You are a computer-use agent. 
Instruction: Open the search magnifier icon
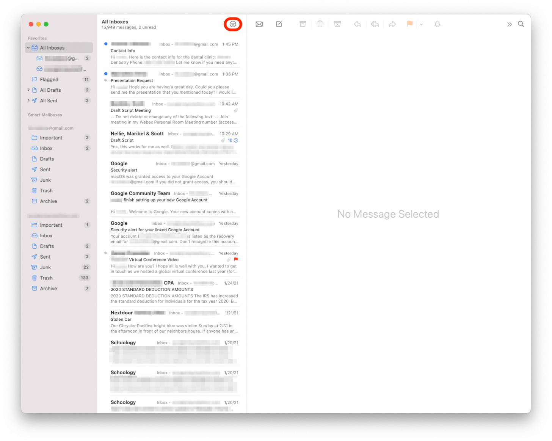click(x=521, y=24)
